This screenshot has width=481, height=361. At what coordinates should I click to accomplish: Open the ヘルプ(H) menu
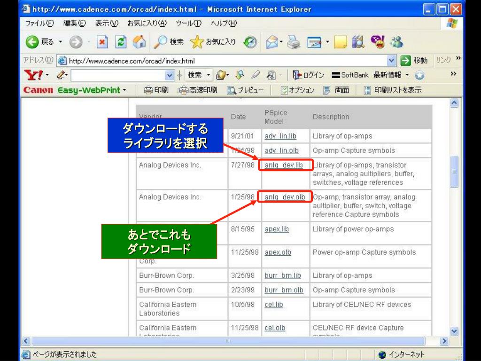[x=224, y=24]
